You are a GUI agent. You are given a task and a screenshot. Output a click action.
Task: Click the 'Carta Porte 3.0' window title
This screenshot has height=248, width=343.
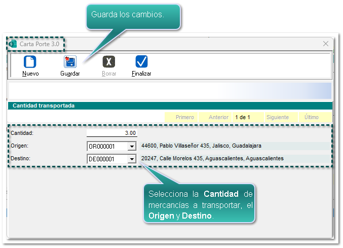click(x=40, y=44)
